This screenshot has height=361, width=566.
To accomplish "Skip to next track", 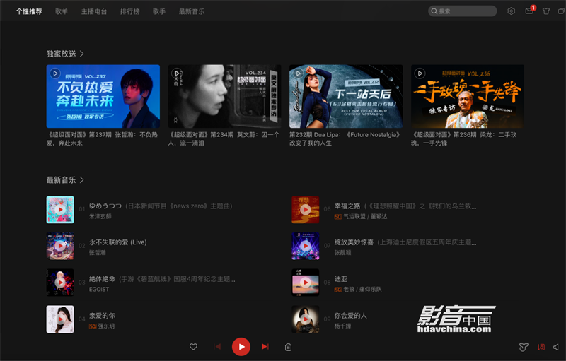I will point(265,347).
